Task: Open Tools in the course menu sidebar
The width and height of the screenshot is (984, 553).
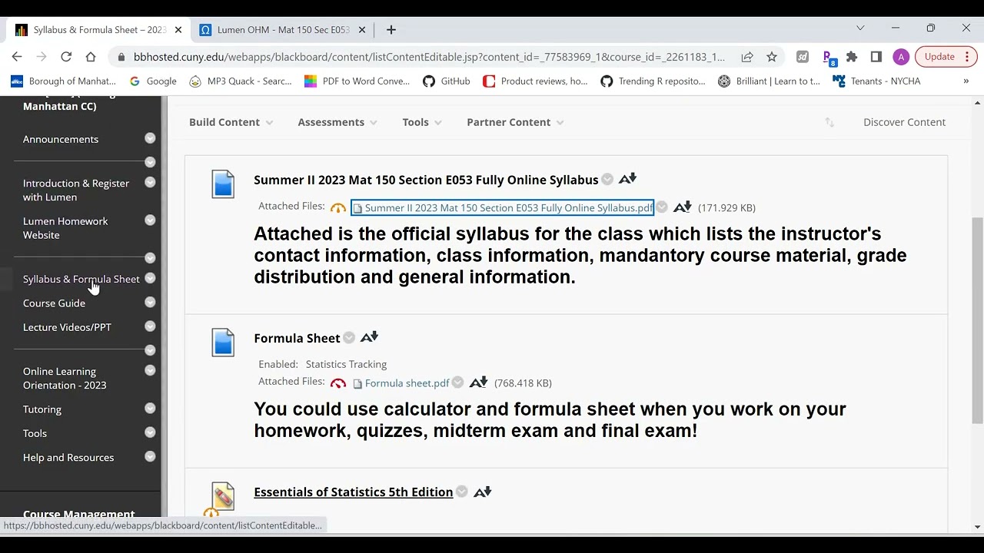Action: tap(35, 433)
